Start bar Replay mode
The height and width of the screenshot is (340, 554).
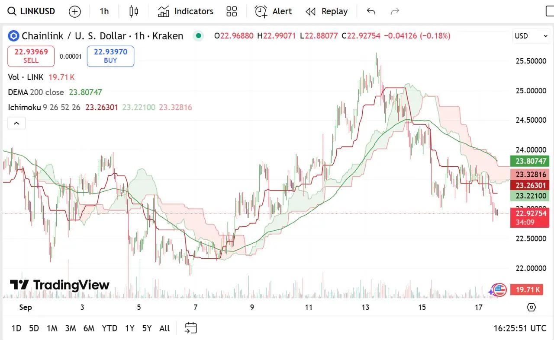[x=326, y=11]
